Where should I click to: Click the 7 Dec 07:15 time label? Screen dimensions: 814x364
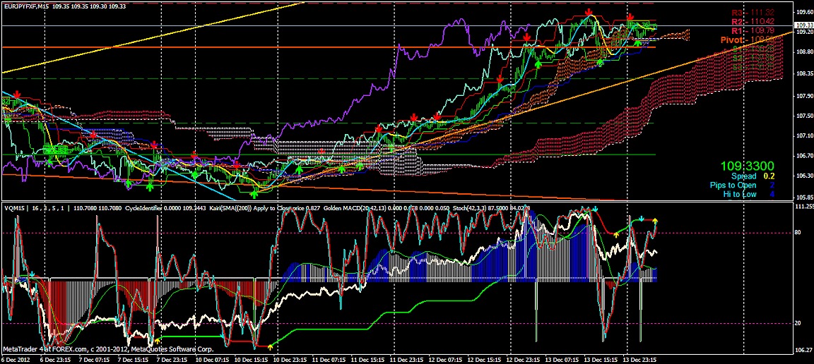[x=94, y=359]
